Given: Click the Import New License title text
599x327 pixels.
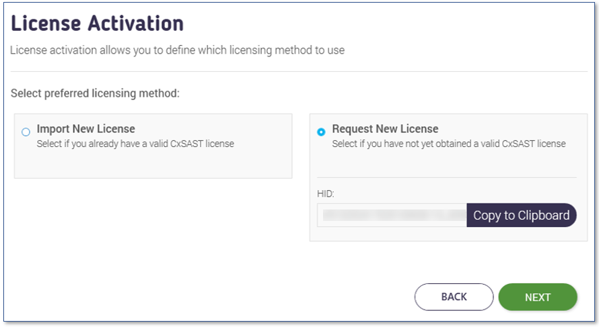Looking at the screenshot, I should pos(86,129).
